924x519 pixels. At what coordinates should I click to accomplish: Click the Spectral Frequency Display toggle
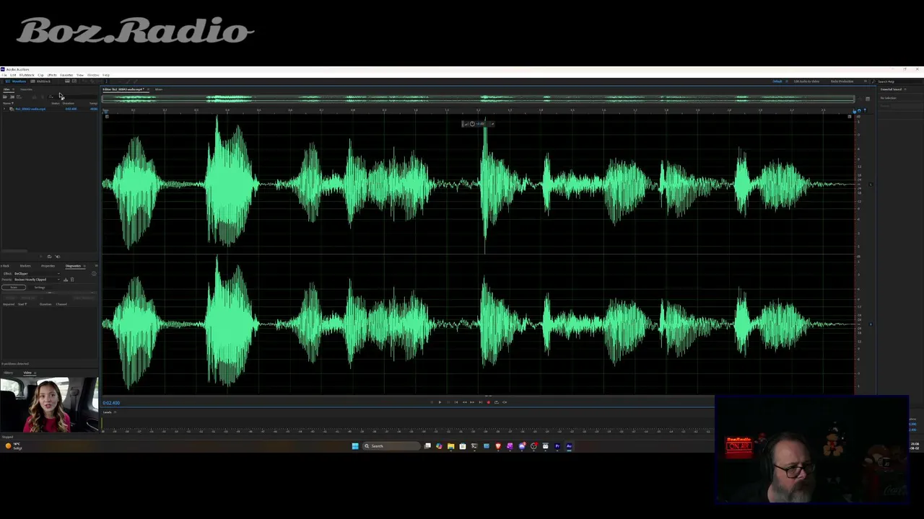tap(67, 81)
